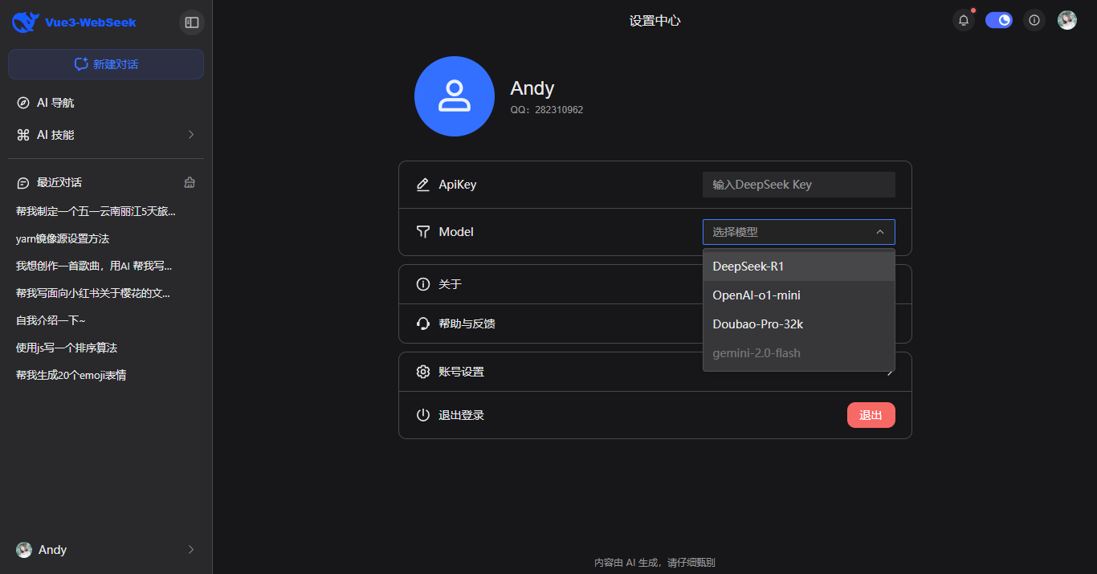Open notifications bell icon
Viewport: 1097px width, 574px height.
(964, 20)
